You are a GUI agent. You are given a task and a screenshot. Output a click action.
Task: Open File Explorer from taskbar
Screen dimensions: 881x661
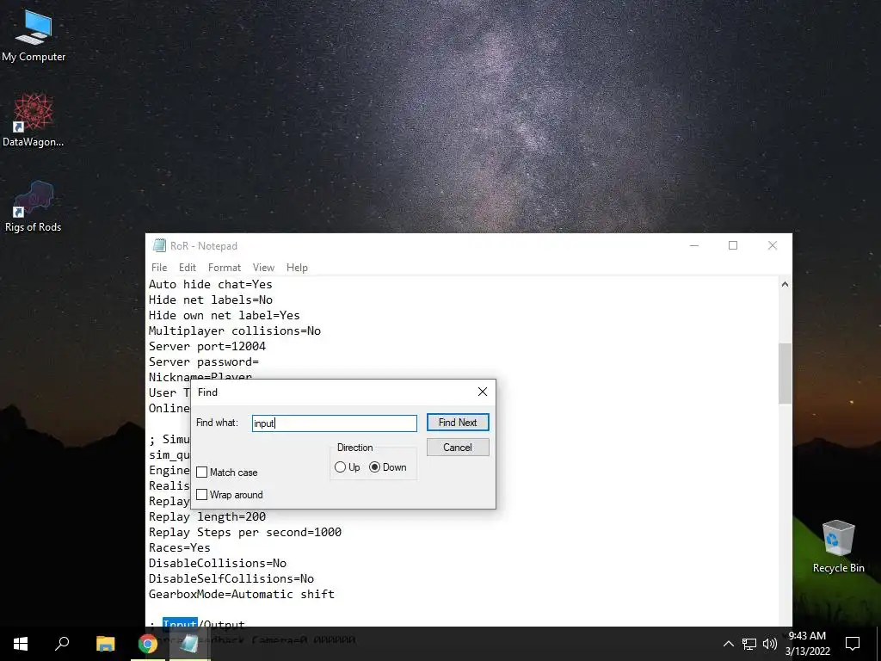point(105,644)
